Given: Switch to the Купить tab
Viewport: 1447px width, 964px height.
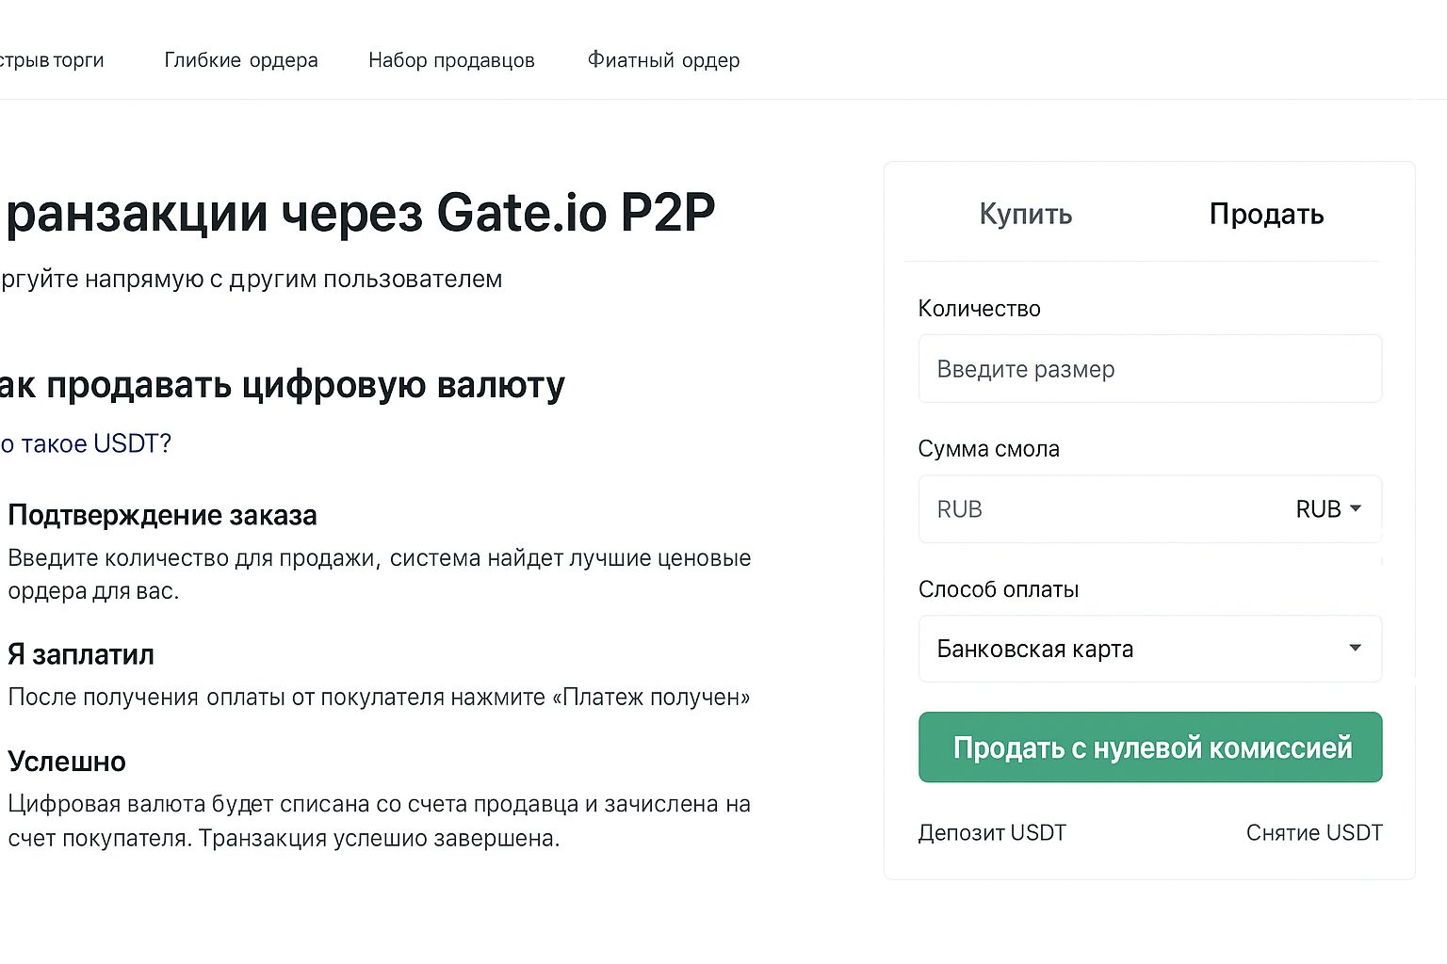Looking at the screenshot, I should 1025,215.
